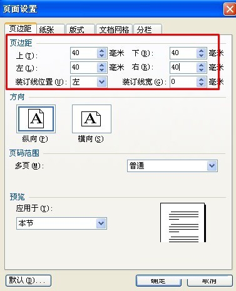Click the page preview thumbnail
Image resolution: width=236 pixels, height=291 pixels.
tap(183, 223)
